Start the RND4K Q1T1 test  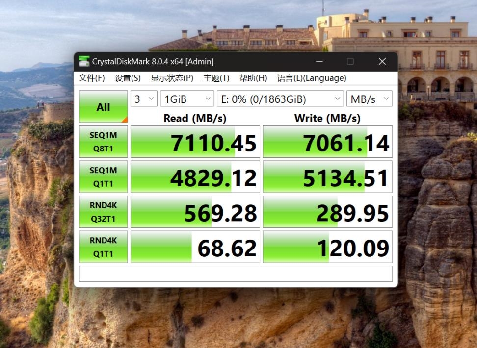[104, 247]
